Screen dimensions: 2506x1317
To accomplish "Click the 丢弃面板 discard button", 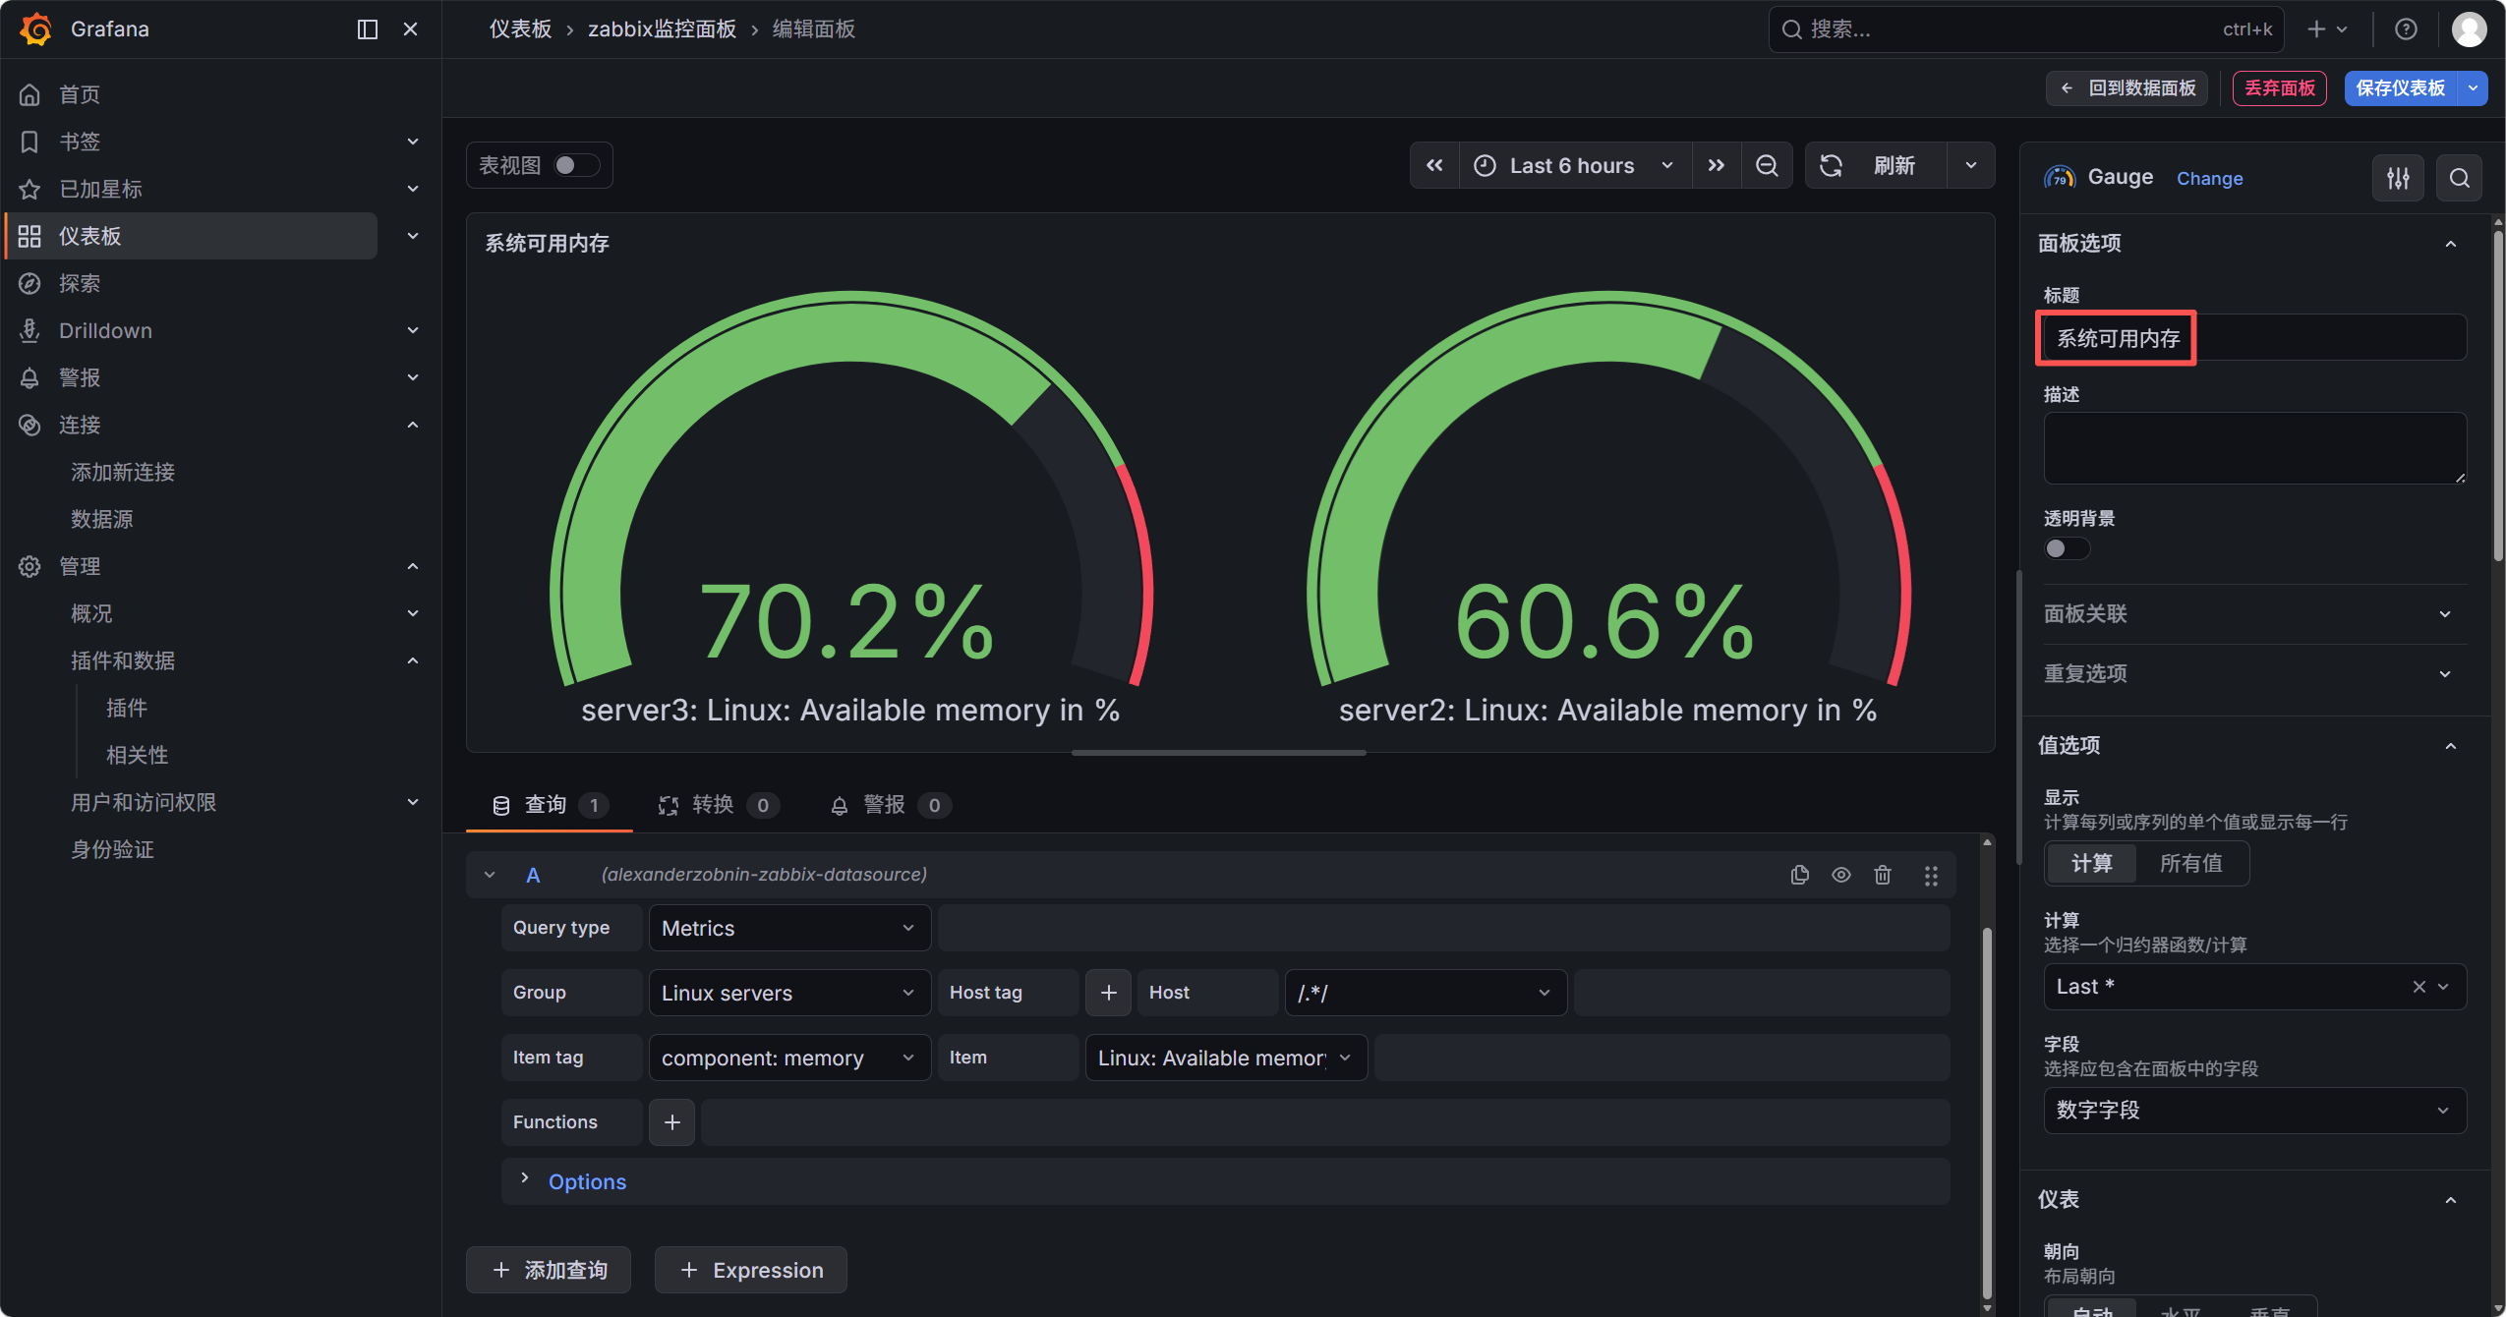I will [x=2279, y=88].
